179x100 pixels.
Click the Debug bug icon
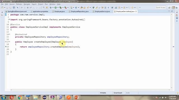[51, 7]
